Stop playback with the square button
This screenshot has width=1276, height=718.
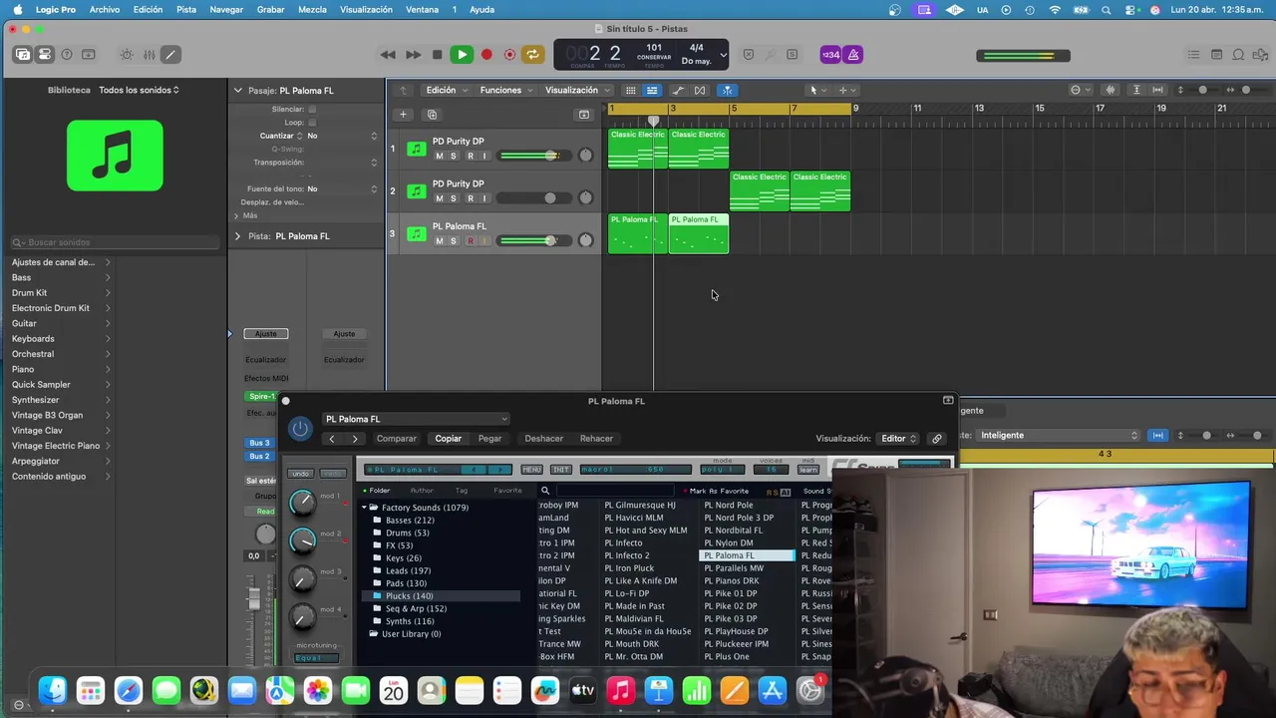(437, 55)
